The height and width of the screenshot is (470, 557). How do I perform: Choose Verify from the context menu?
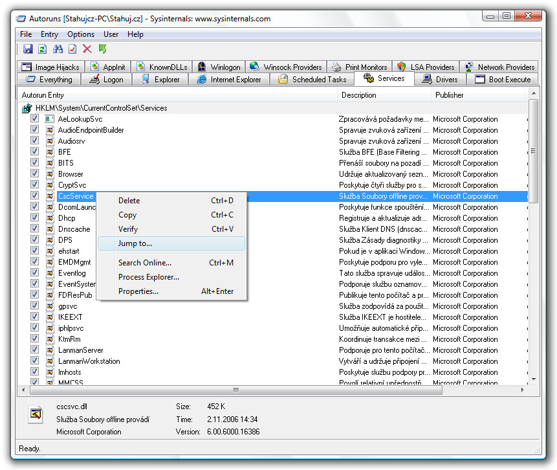(171, 229)
